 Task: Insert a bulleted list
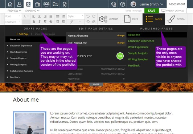pos(58,16)
